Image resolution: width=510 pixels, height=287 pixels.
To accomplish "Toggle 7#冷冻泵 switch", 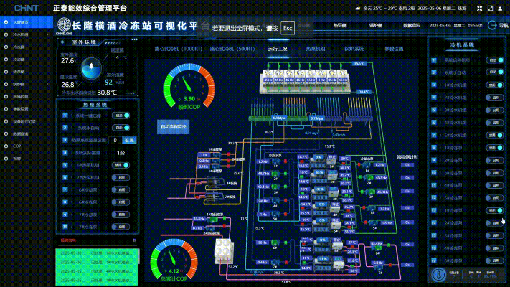I will [x=121, y=226].
